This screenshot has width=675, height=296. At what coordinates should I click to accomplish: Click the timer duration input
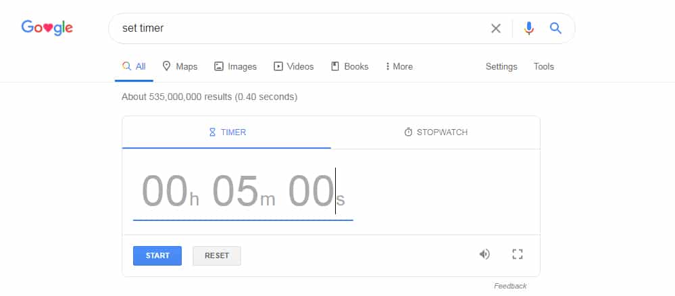click(243, 191)
